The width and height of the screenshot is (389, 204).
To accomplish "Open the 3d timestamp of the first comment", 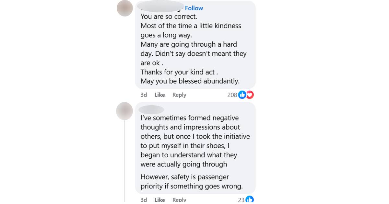I will tap(144, 95).
